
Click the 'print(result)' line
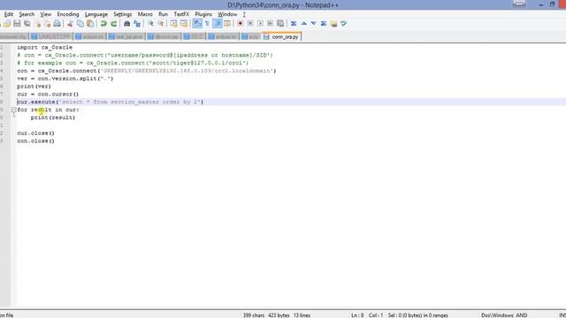[x=53, y=117]
